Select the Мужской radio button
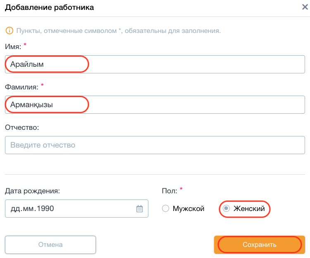 165,208
